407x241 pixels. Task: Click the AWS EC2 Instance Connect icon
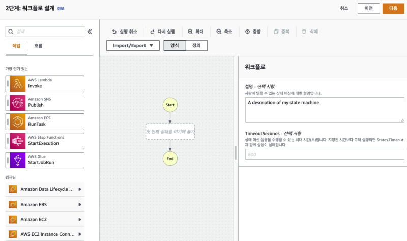click(x=13, y=234)
